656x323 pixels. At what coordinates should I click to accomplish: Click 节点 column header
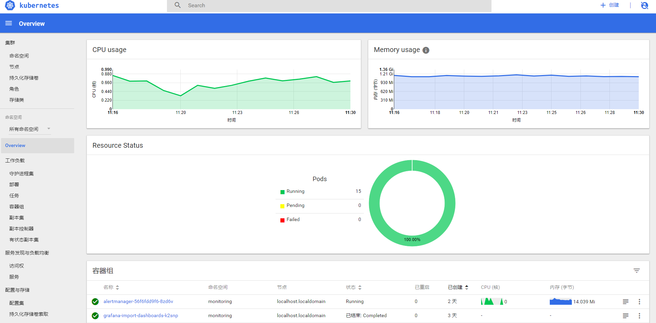pos(282,288)
